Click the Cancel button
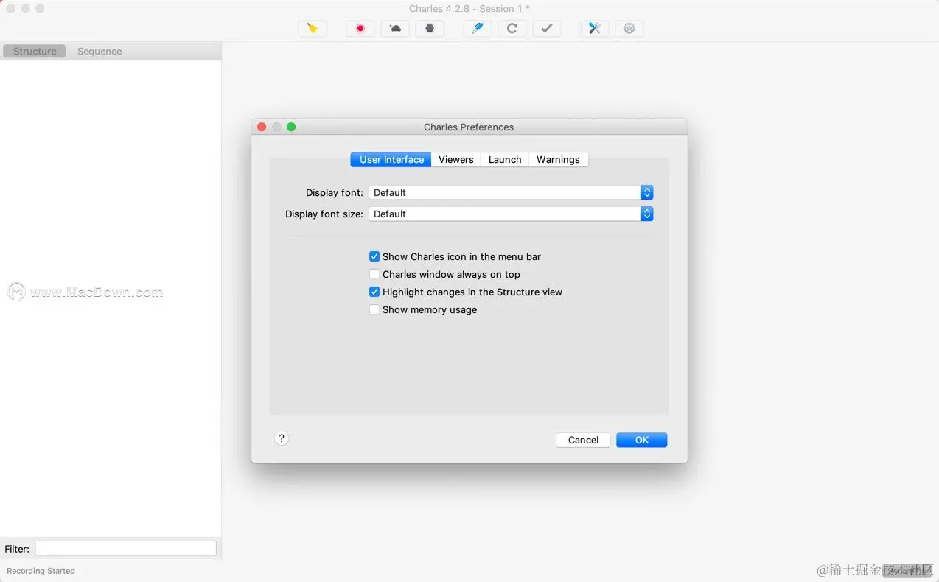The width and height of the screenshot is (939, 582). 583,440
